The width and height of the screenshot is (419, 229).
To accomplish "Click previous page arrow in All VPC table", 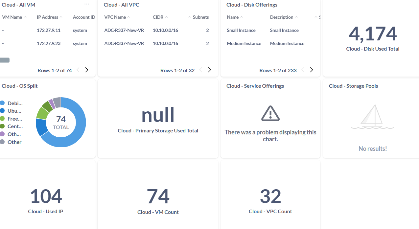I will coord(201,70).
